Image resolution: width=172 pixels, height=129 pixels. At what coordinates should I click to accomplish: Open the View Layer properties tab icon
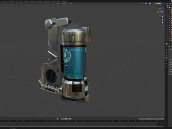167,55
